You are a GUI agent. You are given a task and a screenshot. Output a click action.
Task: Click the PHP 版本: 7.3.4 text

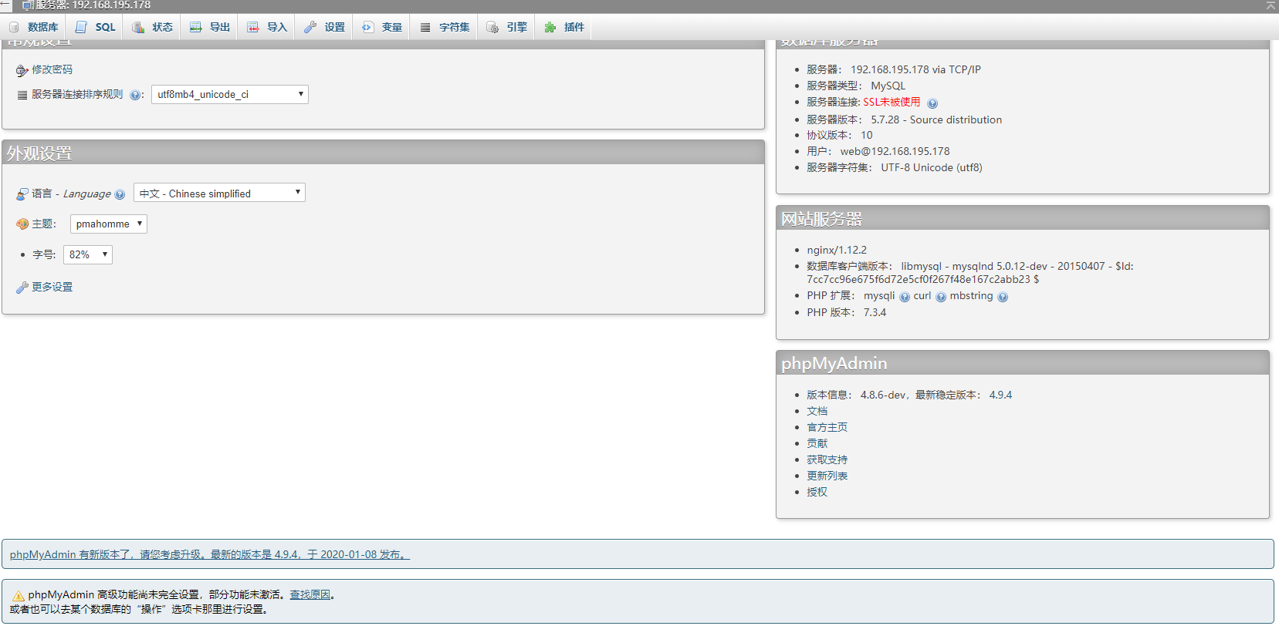(846, 312)
